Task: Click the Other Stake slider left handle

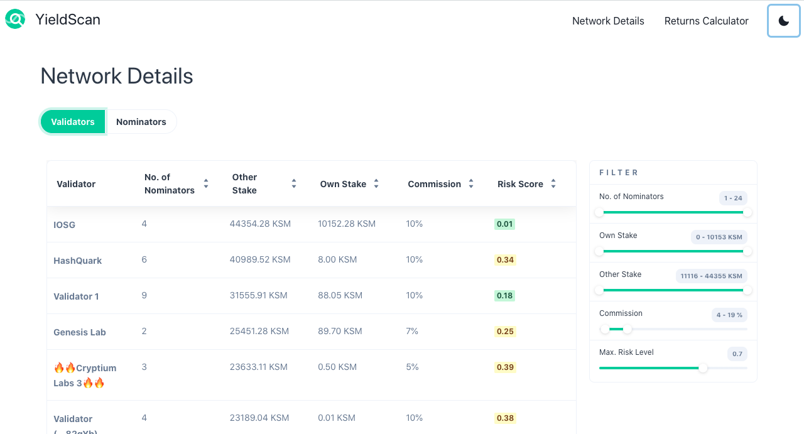Action: coord(599,290)
